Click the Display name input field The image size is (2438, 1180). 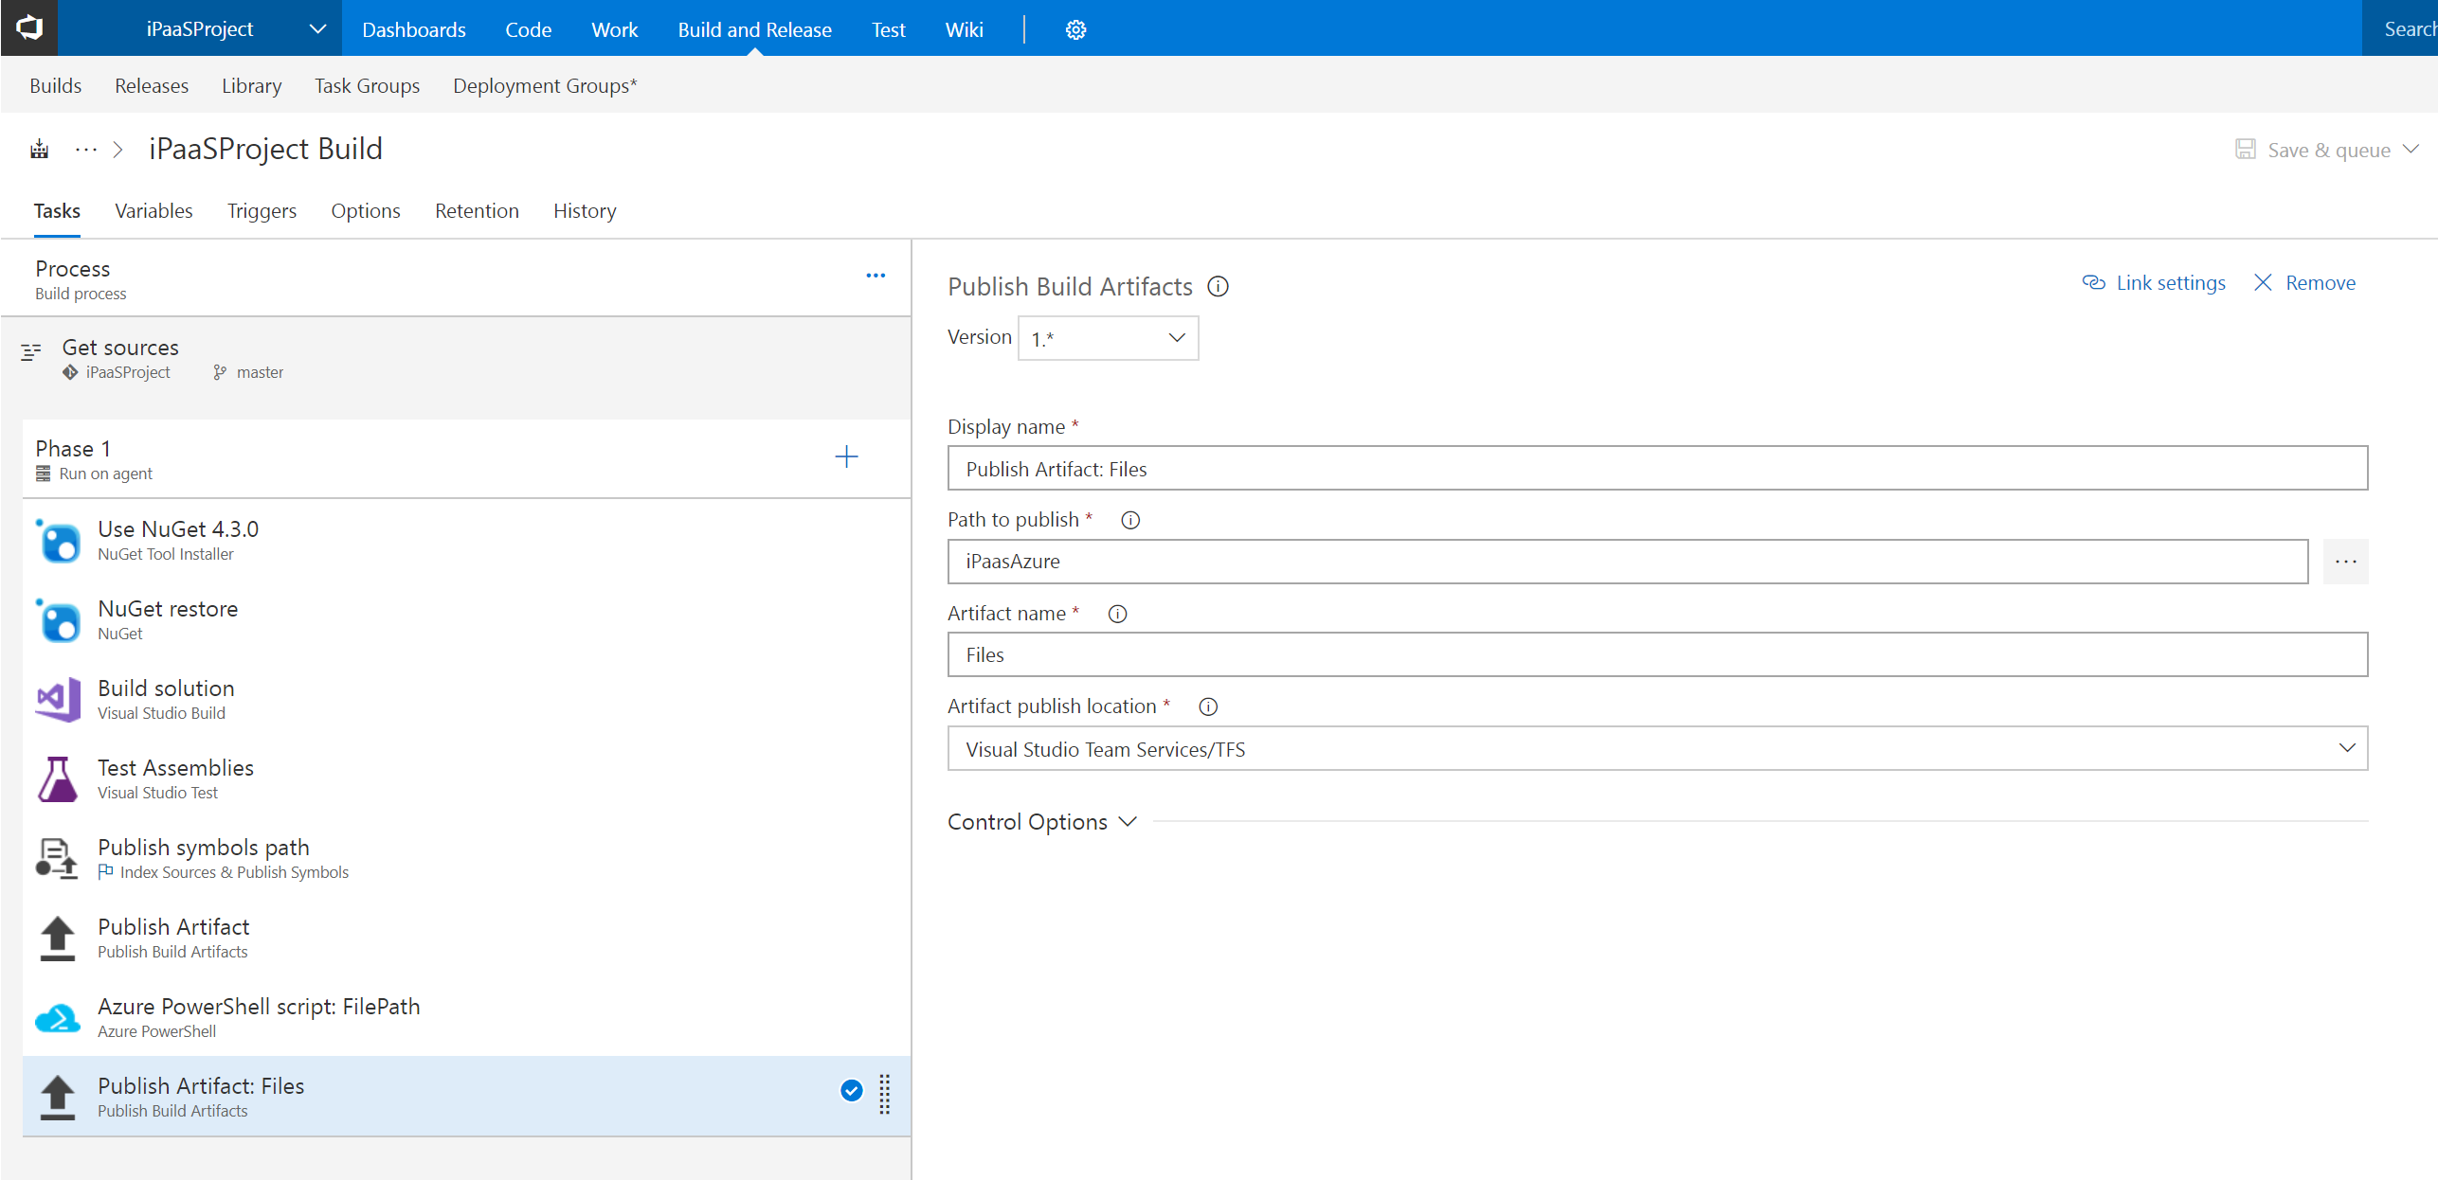pos(1657,468)
